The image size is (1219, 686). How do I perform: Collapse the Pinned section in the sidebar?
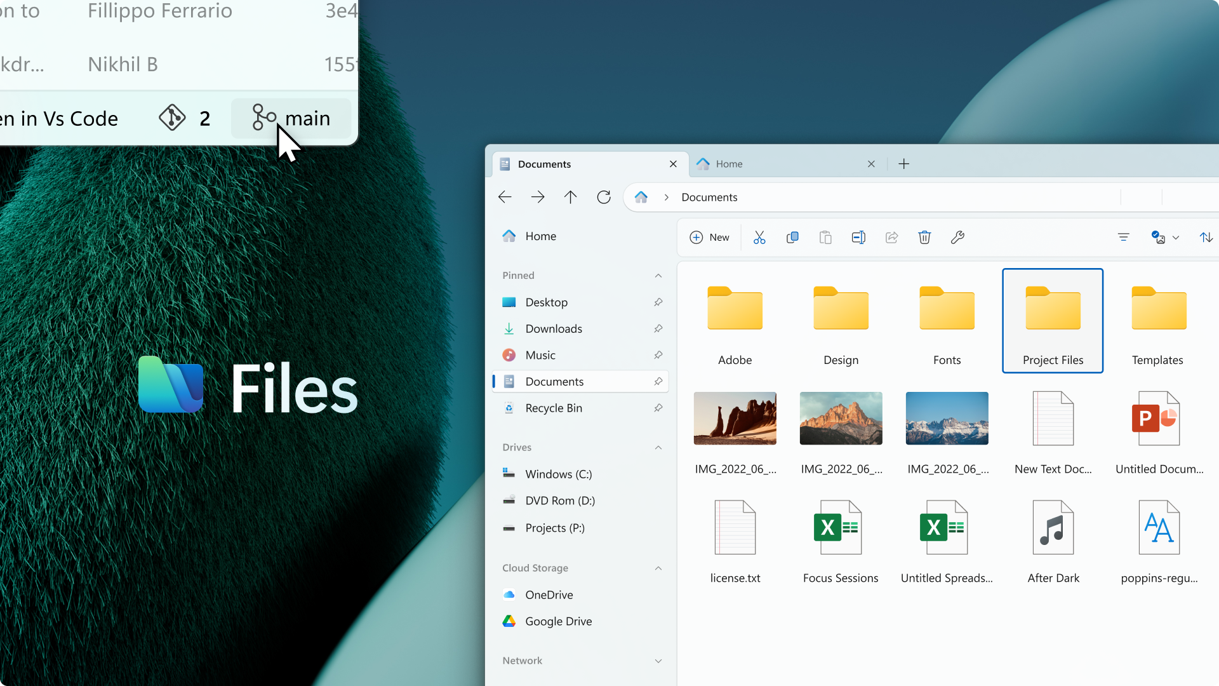point(658,275)
